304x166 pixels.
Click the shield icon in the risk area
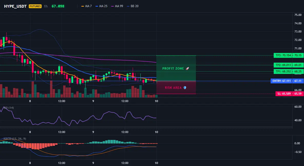pyautogui.click(x=185, y=87)
